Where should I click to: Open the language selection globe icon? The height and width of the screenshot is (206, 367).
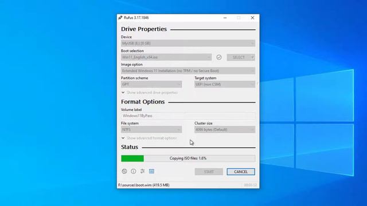(124, 171)
